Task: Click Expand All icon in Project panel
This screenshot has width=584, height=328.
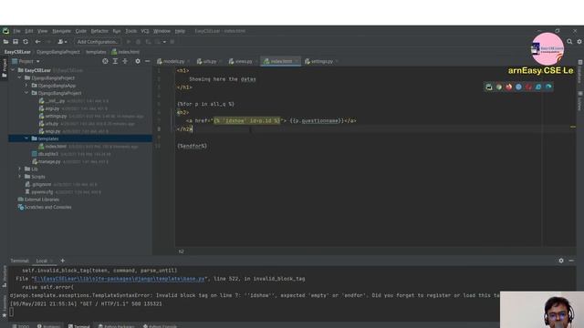Action: [x=115, y=61]
